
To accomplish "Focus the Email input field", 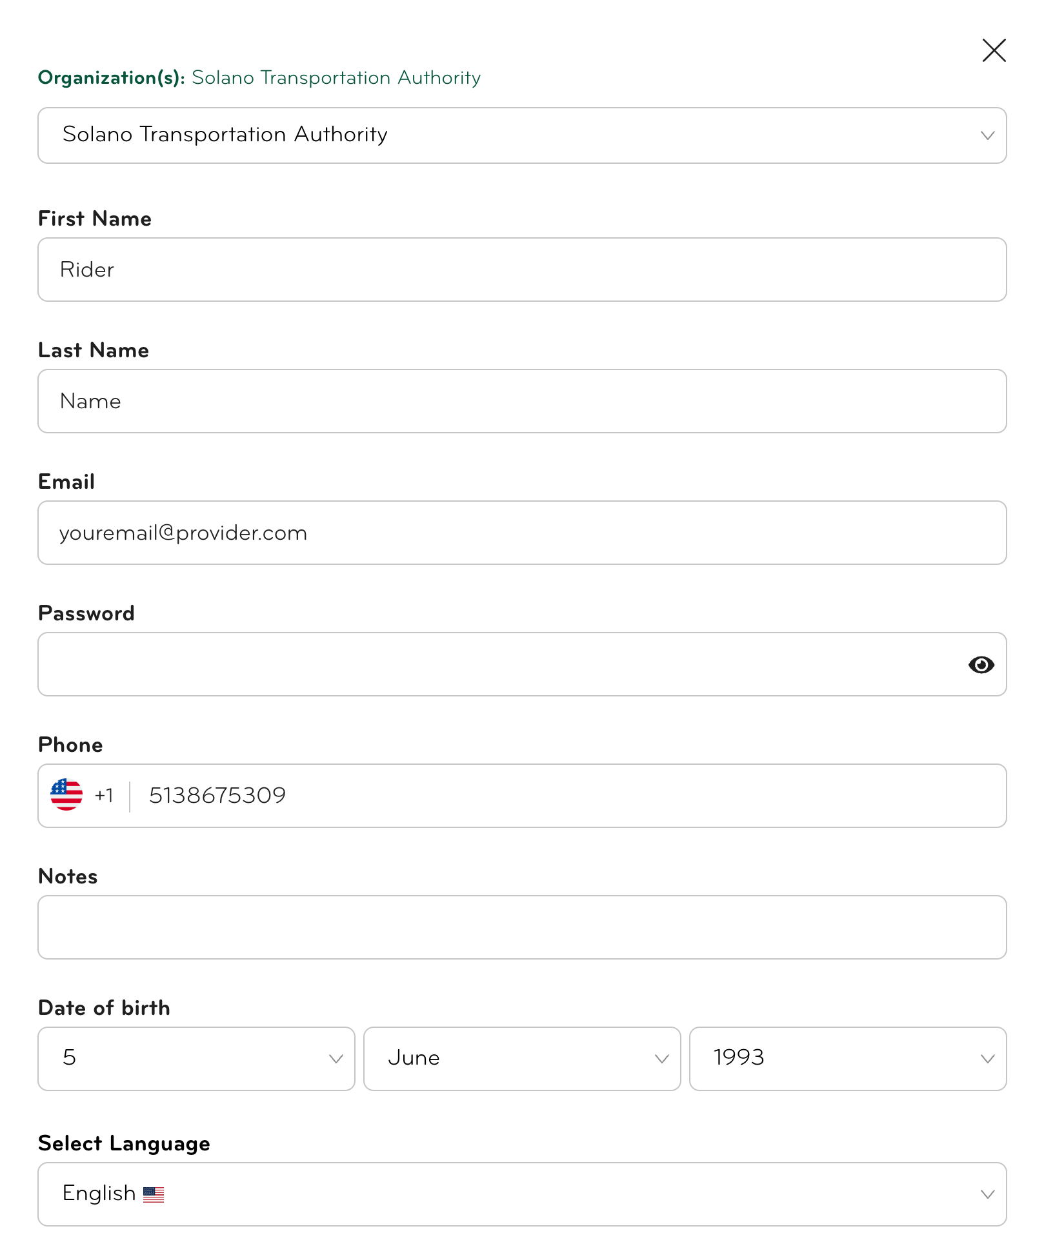I will (521, 533).
